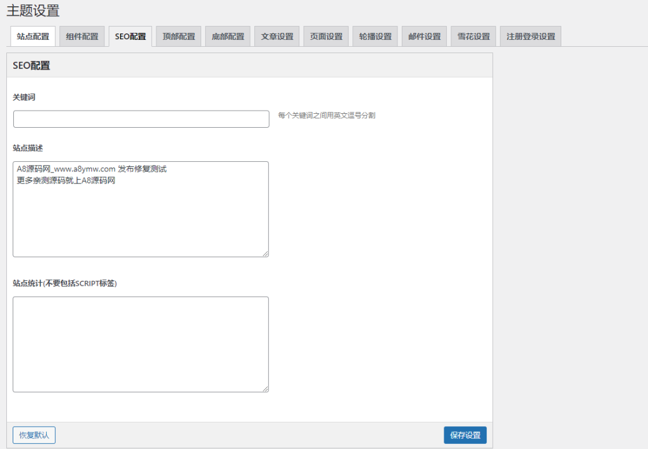Switch to the 注册登录设置 tab
Image resolution: width=648 pixels, height=449 pixels.
[x=530, y=36]
